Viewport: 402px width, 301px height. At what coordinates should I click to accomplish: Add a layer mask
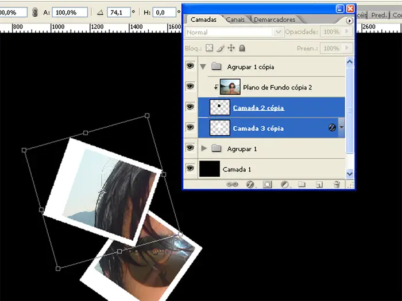point(267,185)
